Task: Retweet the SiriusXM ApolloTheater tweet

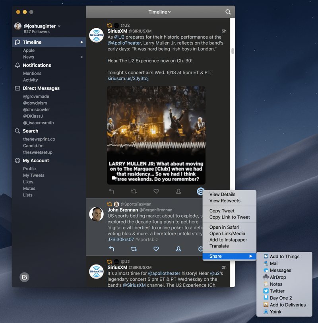Action: click(x=134, y=191)
